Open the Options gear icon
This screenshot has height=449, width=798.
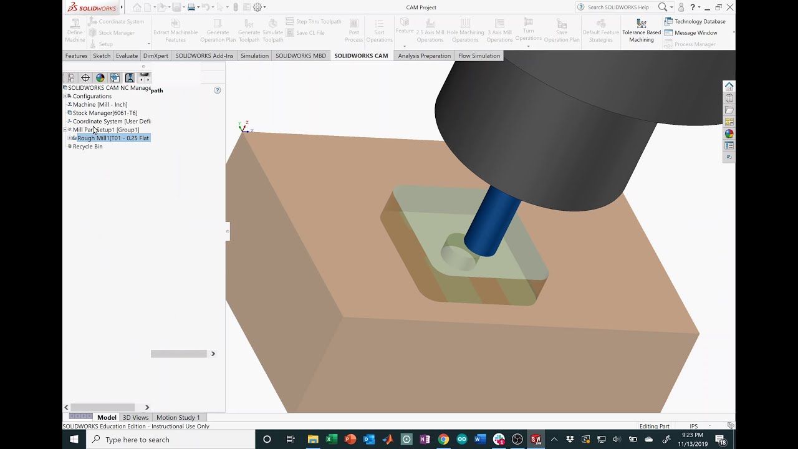[257, 7]
